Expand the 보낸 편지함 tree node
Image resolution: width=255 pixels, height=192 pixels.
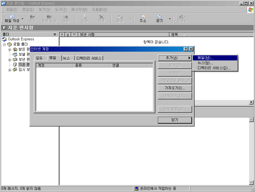(x=10, y=60)
